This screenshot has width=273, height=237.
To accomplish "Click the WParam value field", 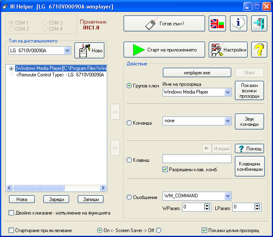I will 193,207.
